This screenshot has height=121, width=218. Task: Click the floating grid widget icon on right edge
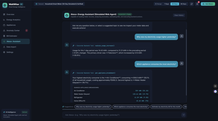point(215,86)
